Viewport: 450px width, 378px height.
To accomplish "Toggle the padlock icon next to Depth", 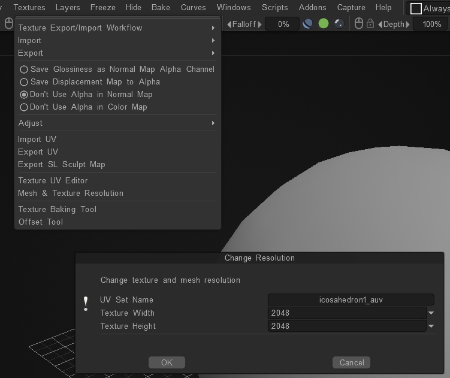I will click(370, 24).
